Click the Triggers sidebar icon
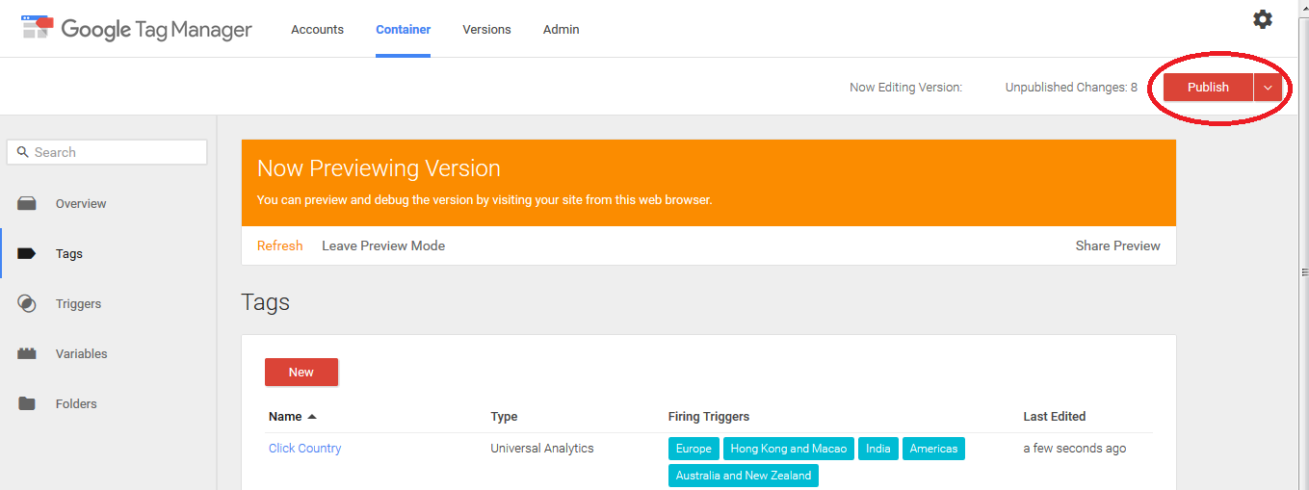 pyautogui.click(x=27, y=303)
